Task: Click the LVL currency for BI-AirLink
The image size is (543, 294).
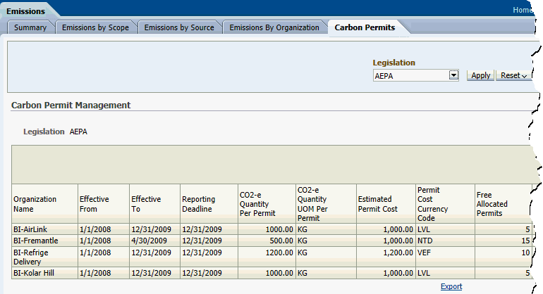Action: (446, 229)
